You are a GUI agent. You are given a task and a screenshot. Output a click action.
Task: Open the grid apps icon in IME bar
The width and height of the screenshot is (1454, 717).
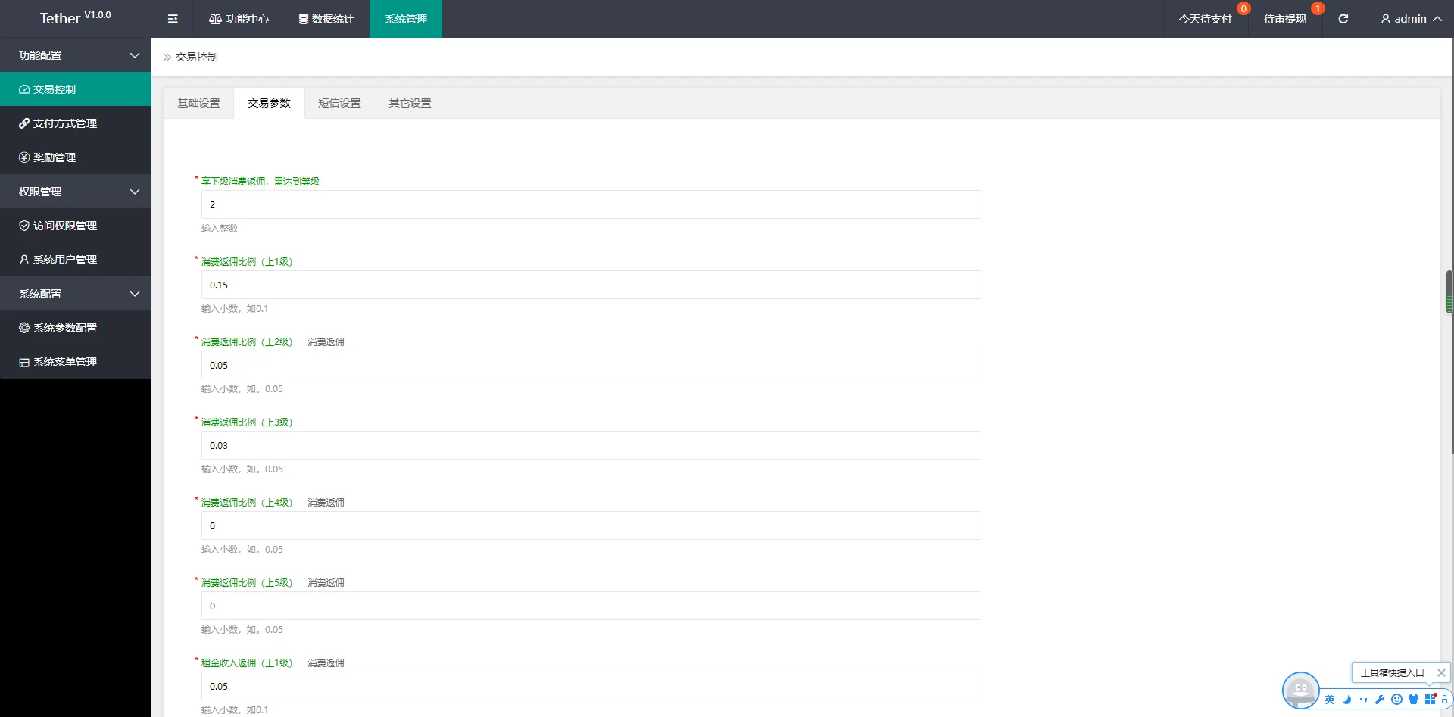pyautogui.click(x=1430, y=700)
